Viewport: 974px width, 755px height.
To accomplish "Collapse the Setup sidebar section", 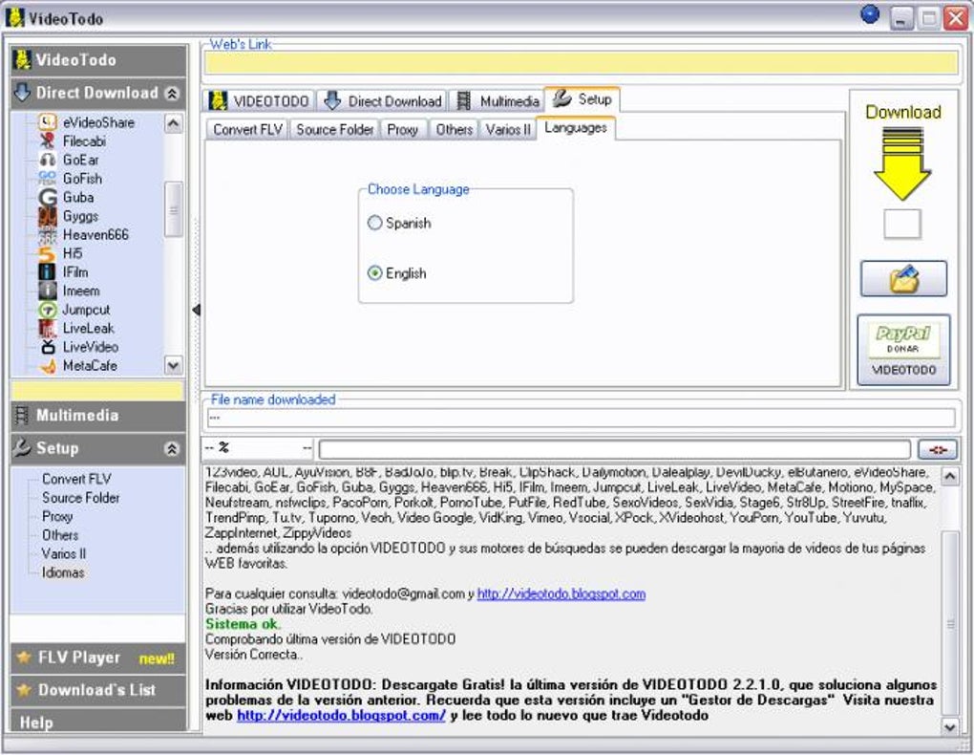I will [x=172, y=448].
